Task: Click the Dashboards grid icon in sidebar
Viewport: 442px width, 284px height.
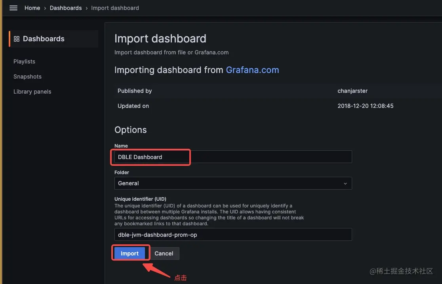Action: click(x=17, y=39)
